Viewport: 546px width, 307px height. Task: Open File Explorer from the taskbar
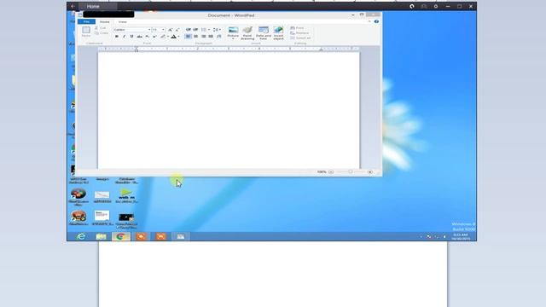[101, 237]
